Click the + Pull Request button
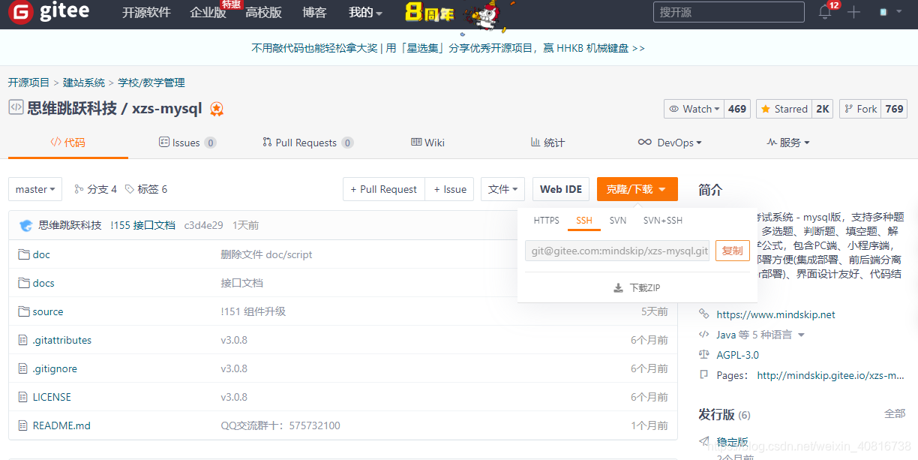 [384, 189]
